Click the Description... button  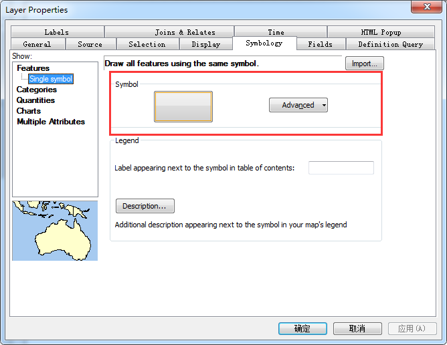(145, 206)
